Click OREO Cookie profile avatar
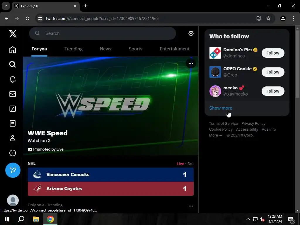 (215, 72)
